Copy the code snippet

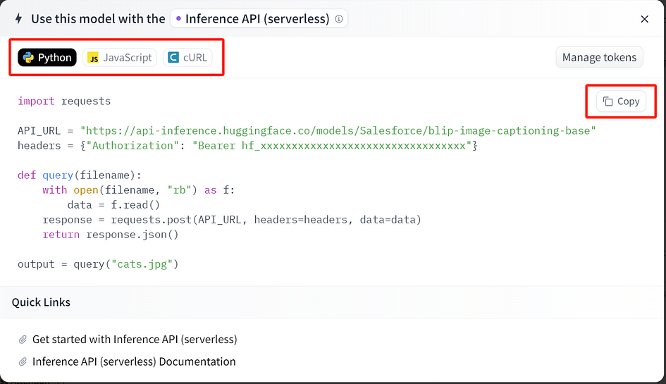621,101
